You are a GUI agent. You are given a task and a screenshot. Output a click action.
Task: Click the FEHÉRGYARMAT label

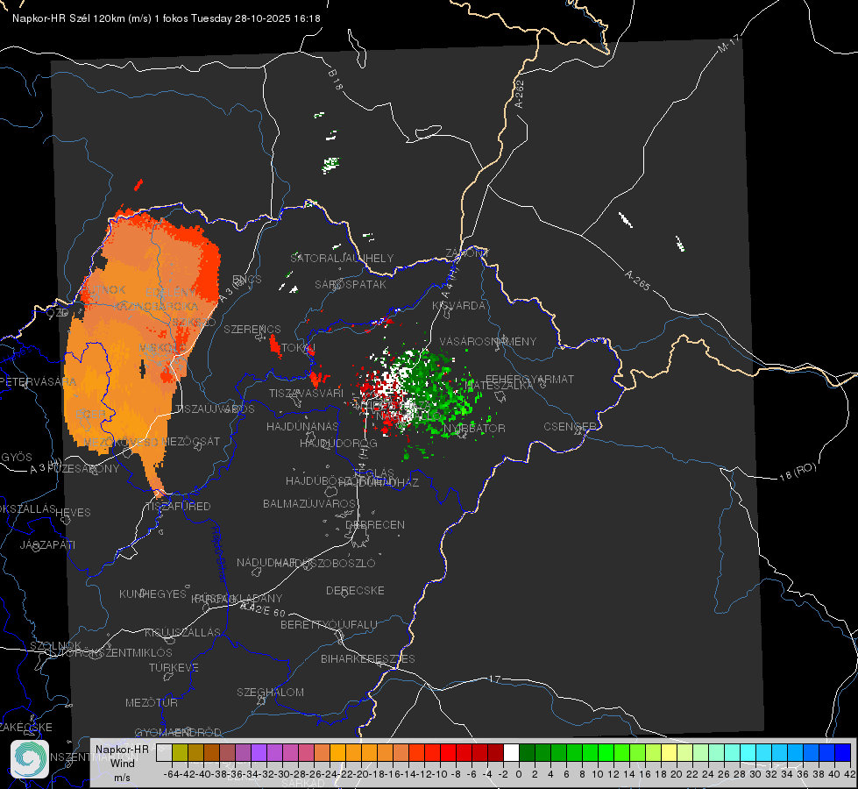529,379
